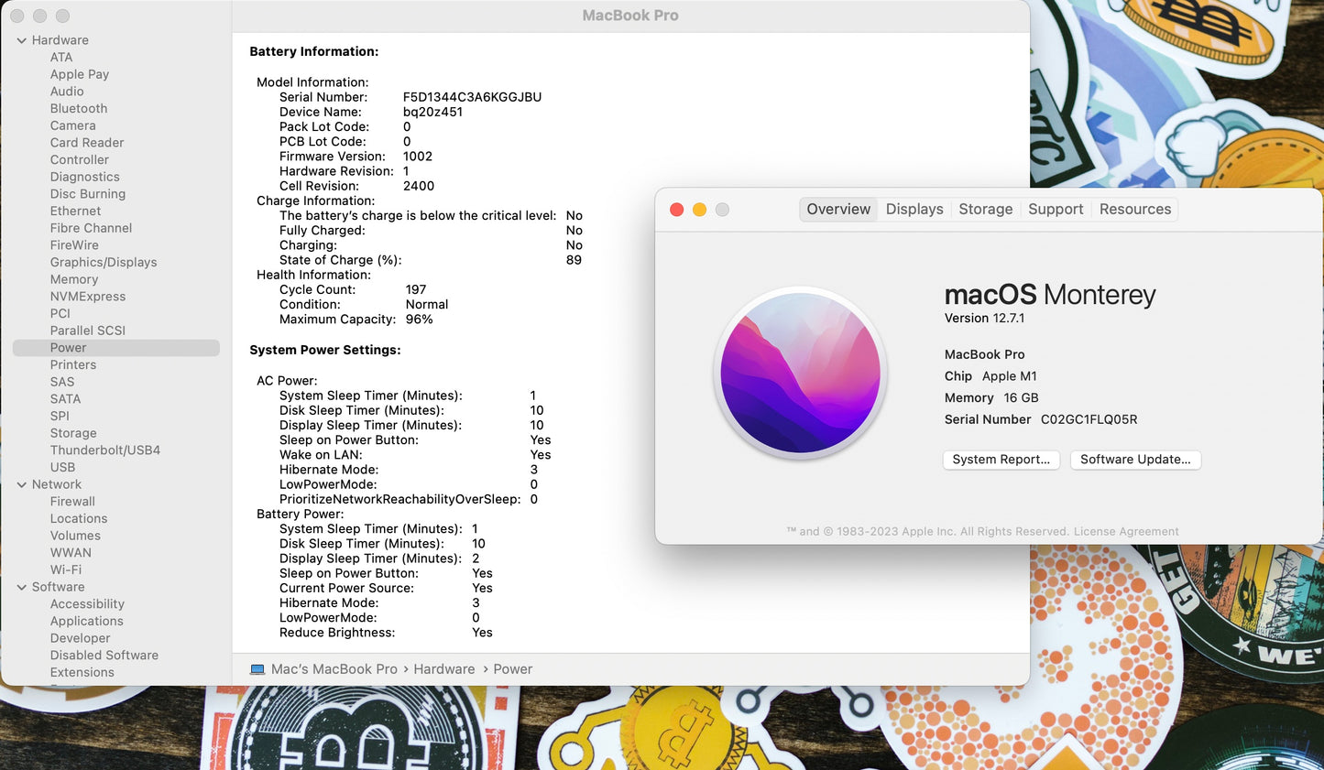Click the Cycle Count value 197

click(416, 289)
